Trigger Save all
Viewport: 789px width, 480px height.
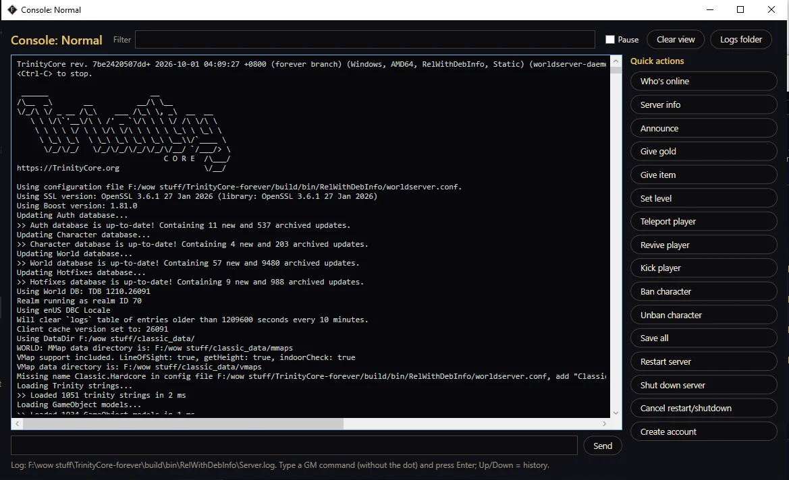703,338
